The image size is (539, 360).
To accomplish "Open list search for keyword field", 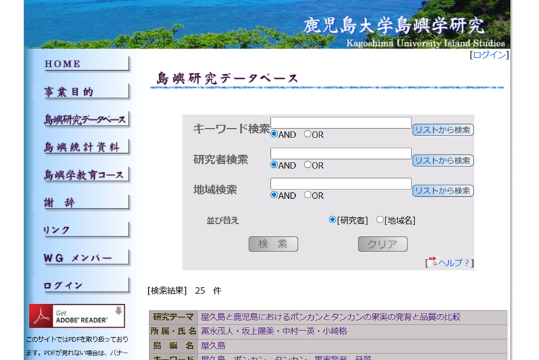I will tap(443, 130).
